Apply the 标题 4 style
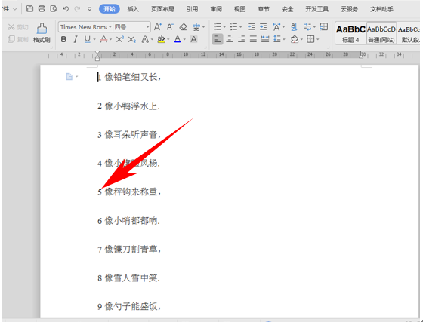Screen dimensions: 423x322 [350, 34]
